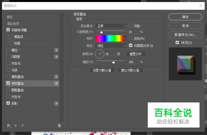207x135 pixels.
Task: Click the 缩放 scale slider handle
Action: pyautogui.click(x=114, y=62)
